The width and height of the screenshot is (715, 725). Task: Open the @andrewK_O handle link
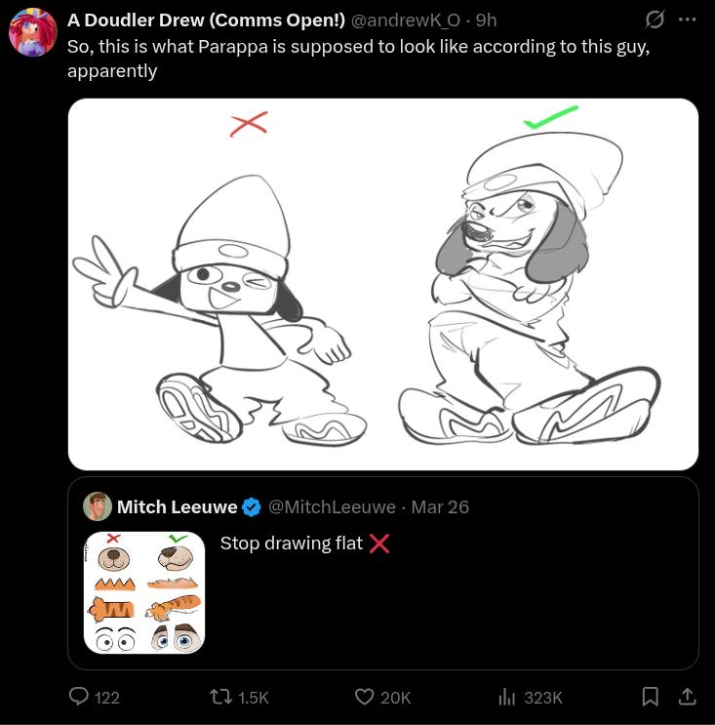[406, 20]
